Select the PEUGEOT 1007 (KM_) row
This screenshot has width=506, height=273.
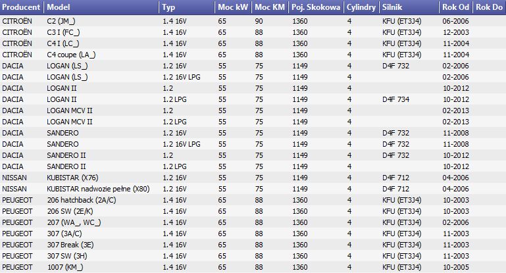(253, 267)
